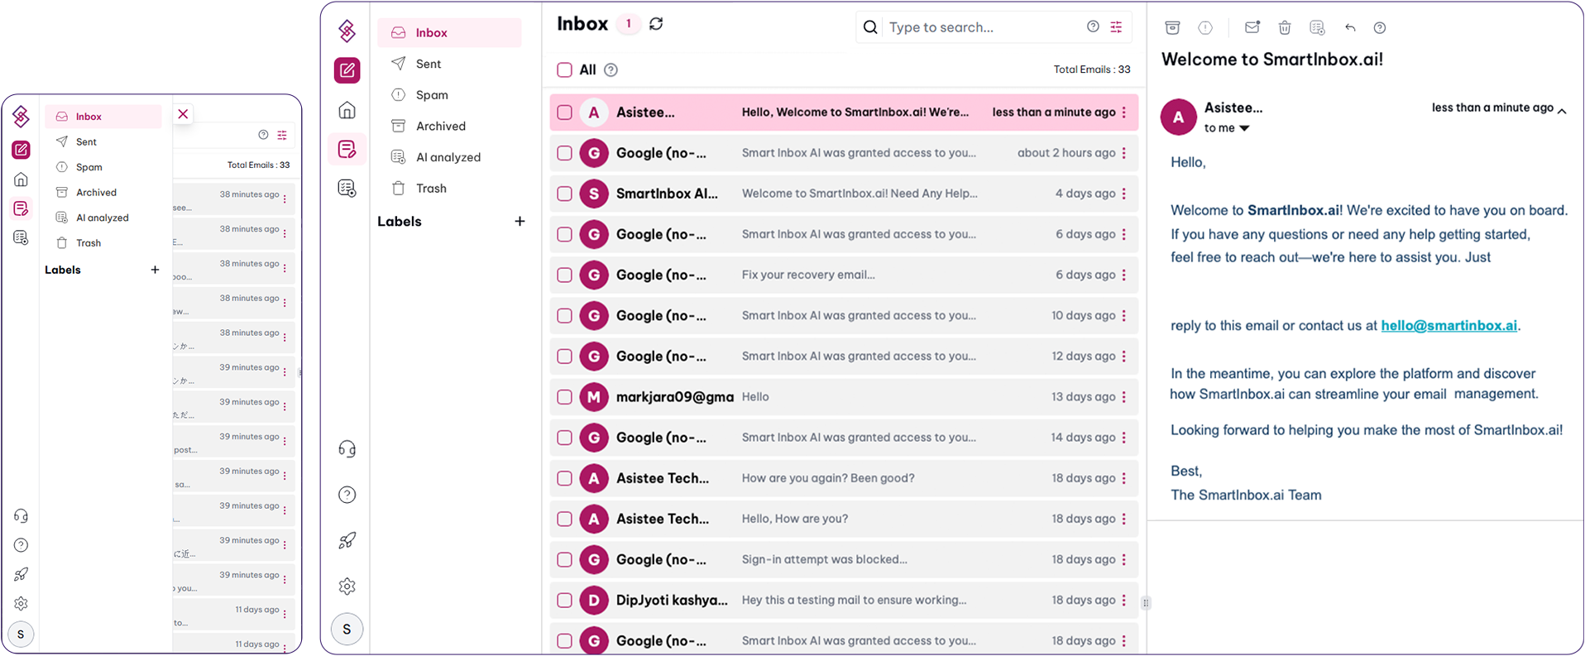This screenshot has height=656, width=1585.
Task: Check How are you again email
Action: coord(564,478)
